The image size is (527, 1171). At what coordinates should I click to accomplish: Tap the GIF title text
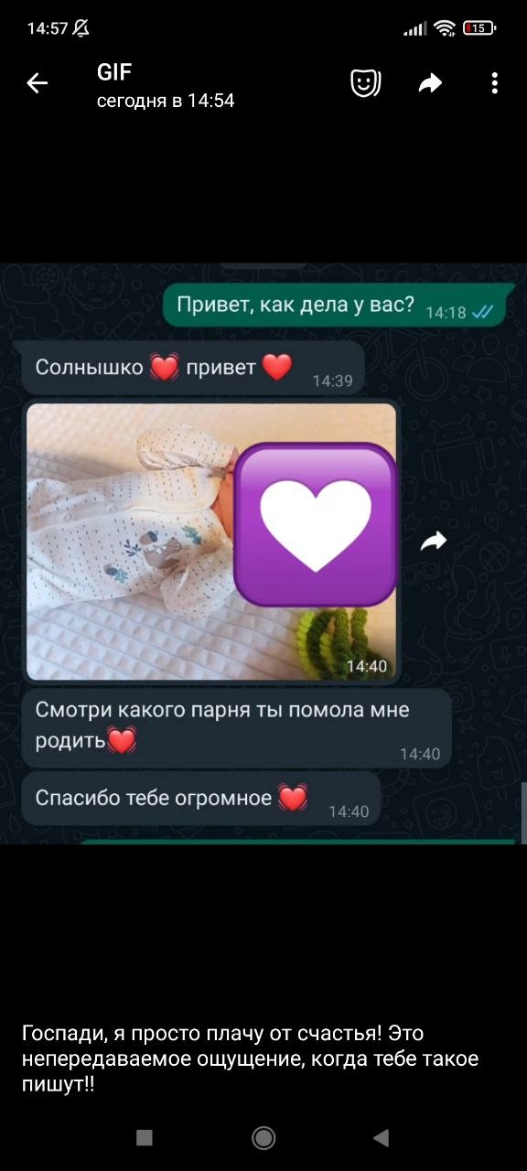(114, 72)
